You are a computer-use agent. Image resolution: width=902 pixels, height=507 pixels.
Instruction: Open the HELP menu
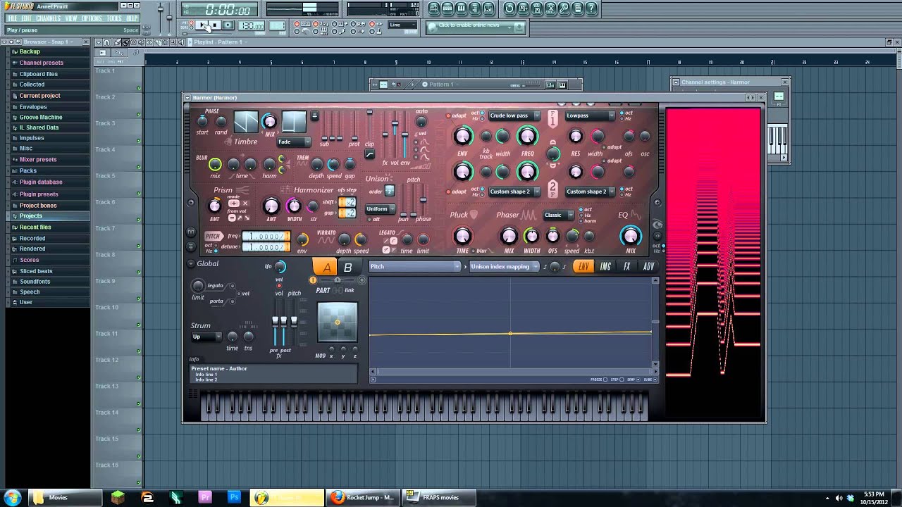click(132, 18)
